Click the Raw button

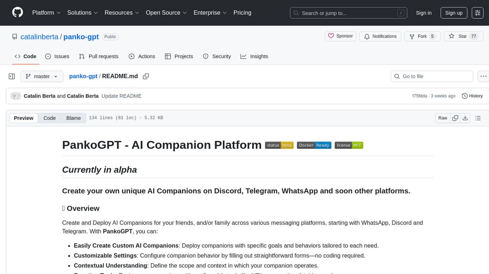443,118
